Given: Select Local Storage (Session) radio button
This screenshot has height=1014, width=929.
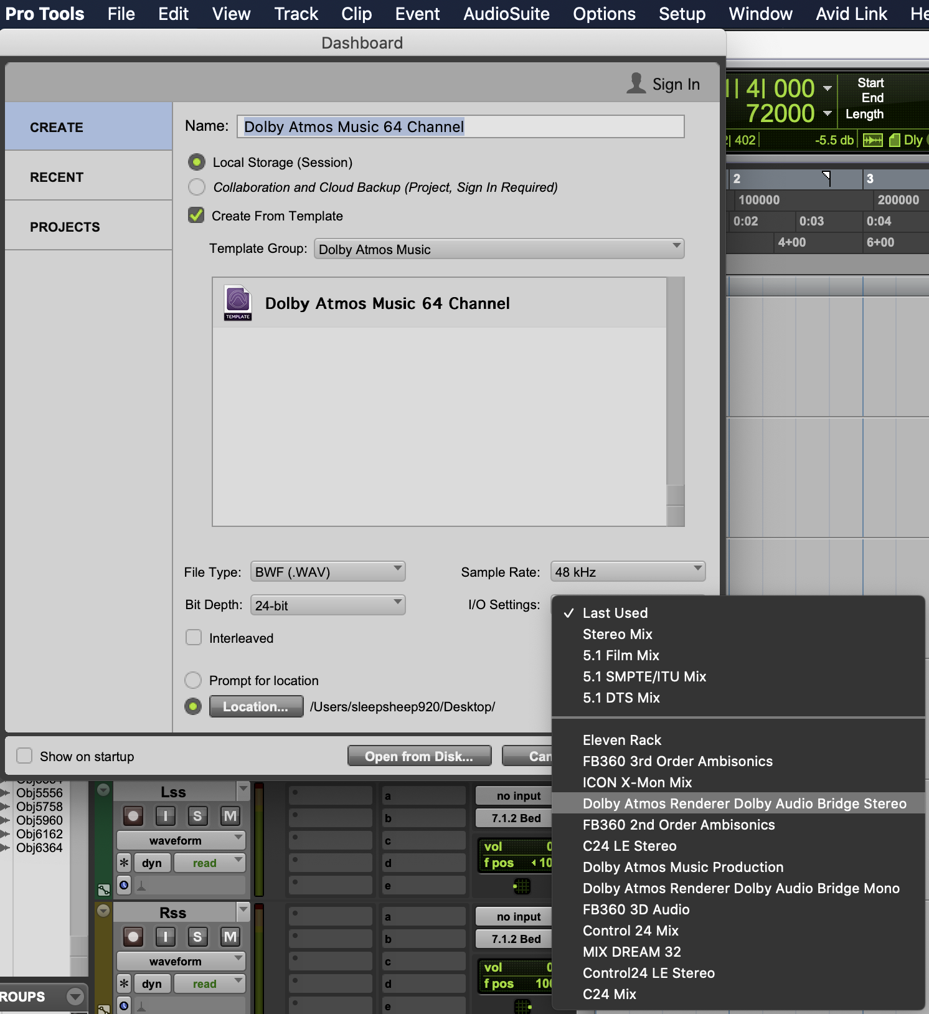Looking at the screenshot, I should point(197,163).
